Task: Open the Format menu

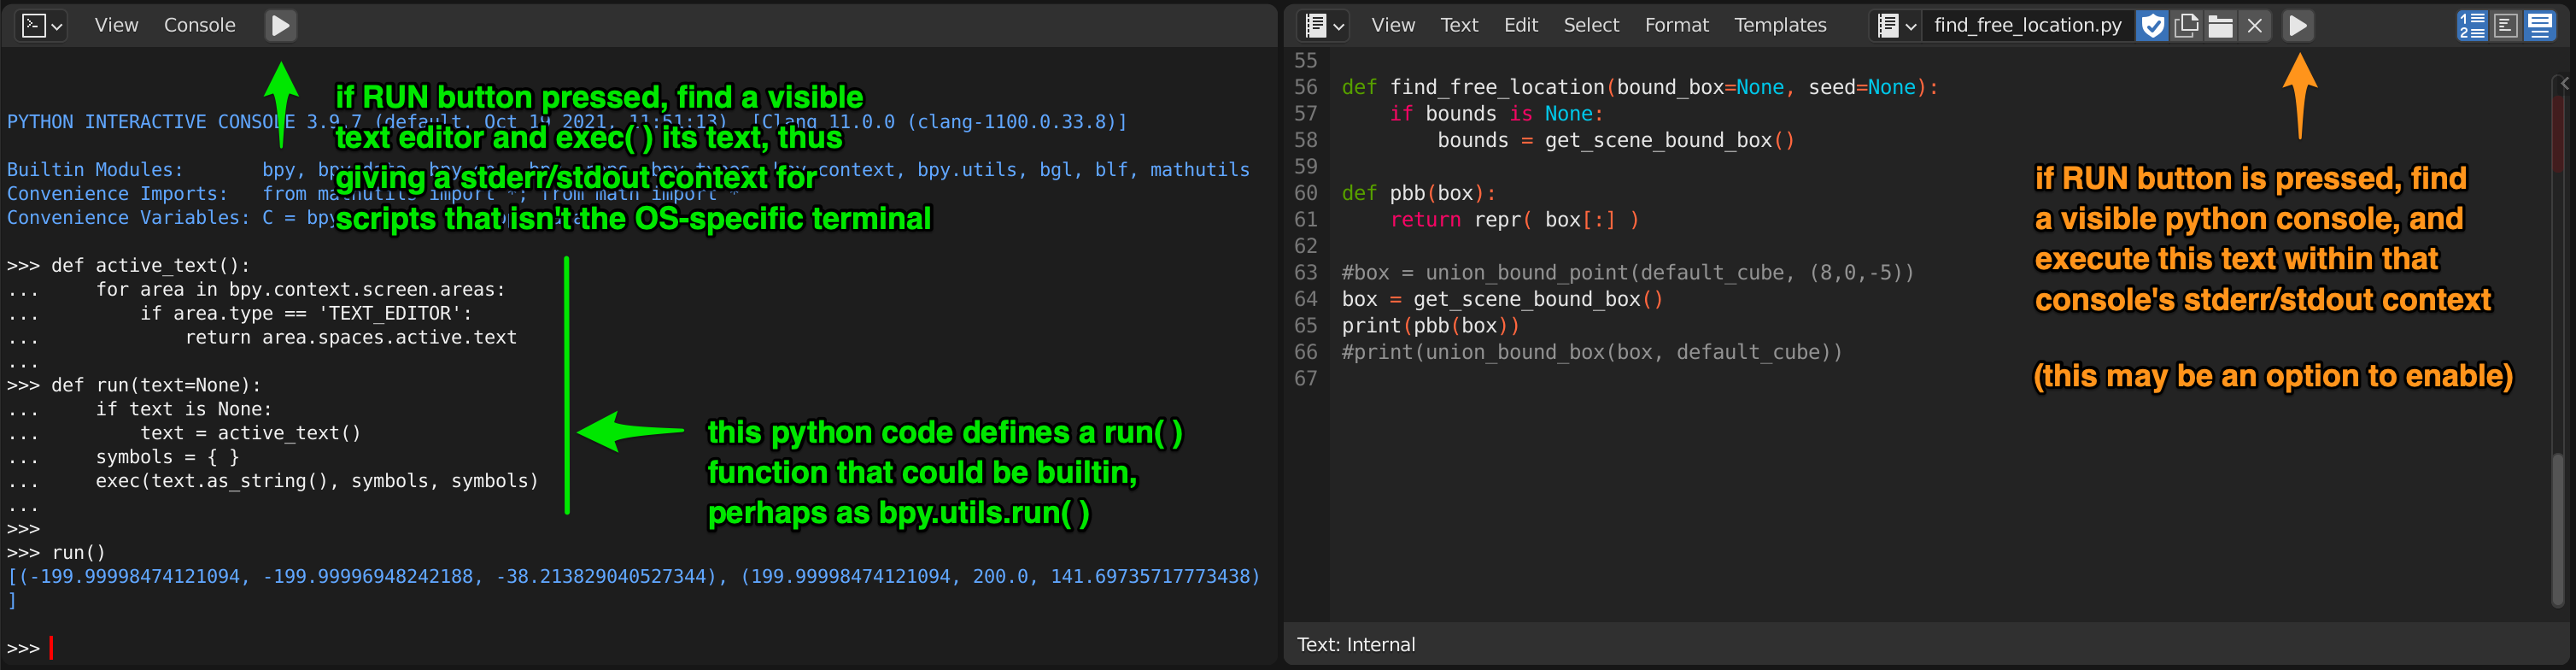Action: (x=1677, y=25)
